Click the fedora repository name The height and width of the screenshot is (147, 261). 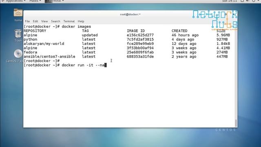click(x=30, y=52)
